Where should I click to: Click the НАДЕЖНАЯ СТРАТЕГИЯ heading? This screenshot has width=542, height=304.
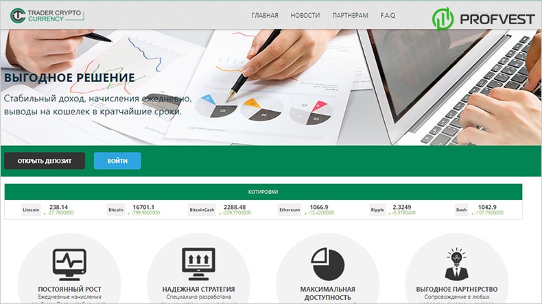click(x=198, y=289)
